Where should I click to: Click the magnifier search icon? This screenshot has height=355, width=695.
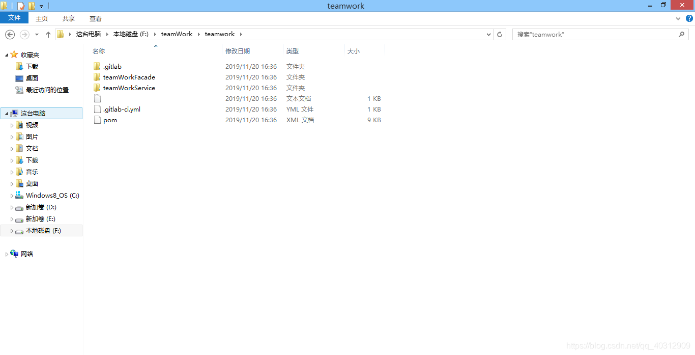pyautogui.click(x=682, y=35)
